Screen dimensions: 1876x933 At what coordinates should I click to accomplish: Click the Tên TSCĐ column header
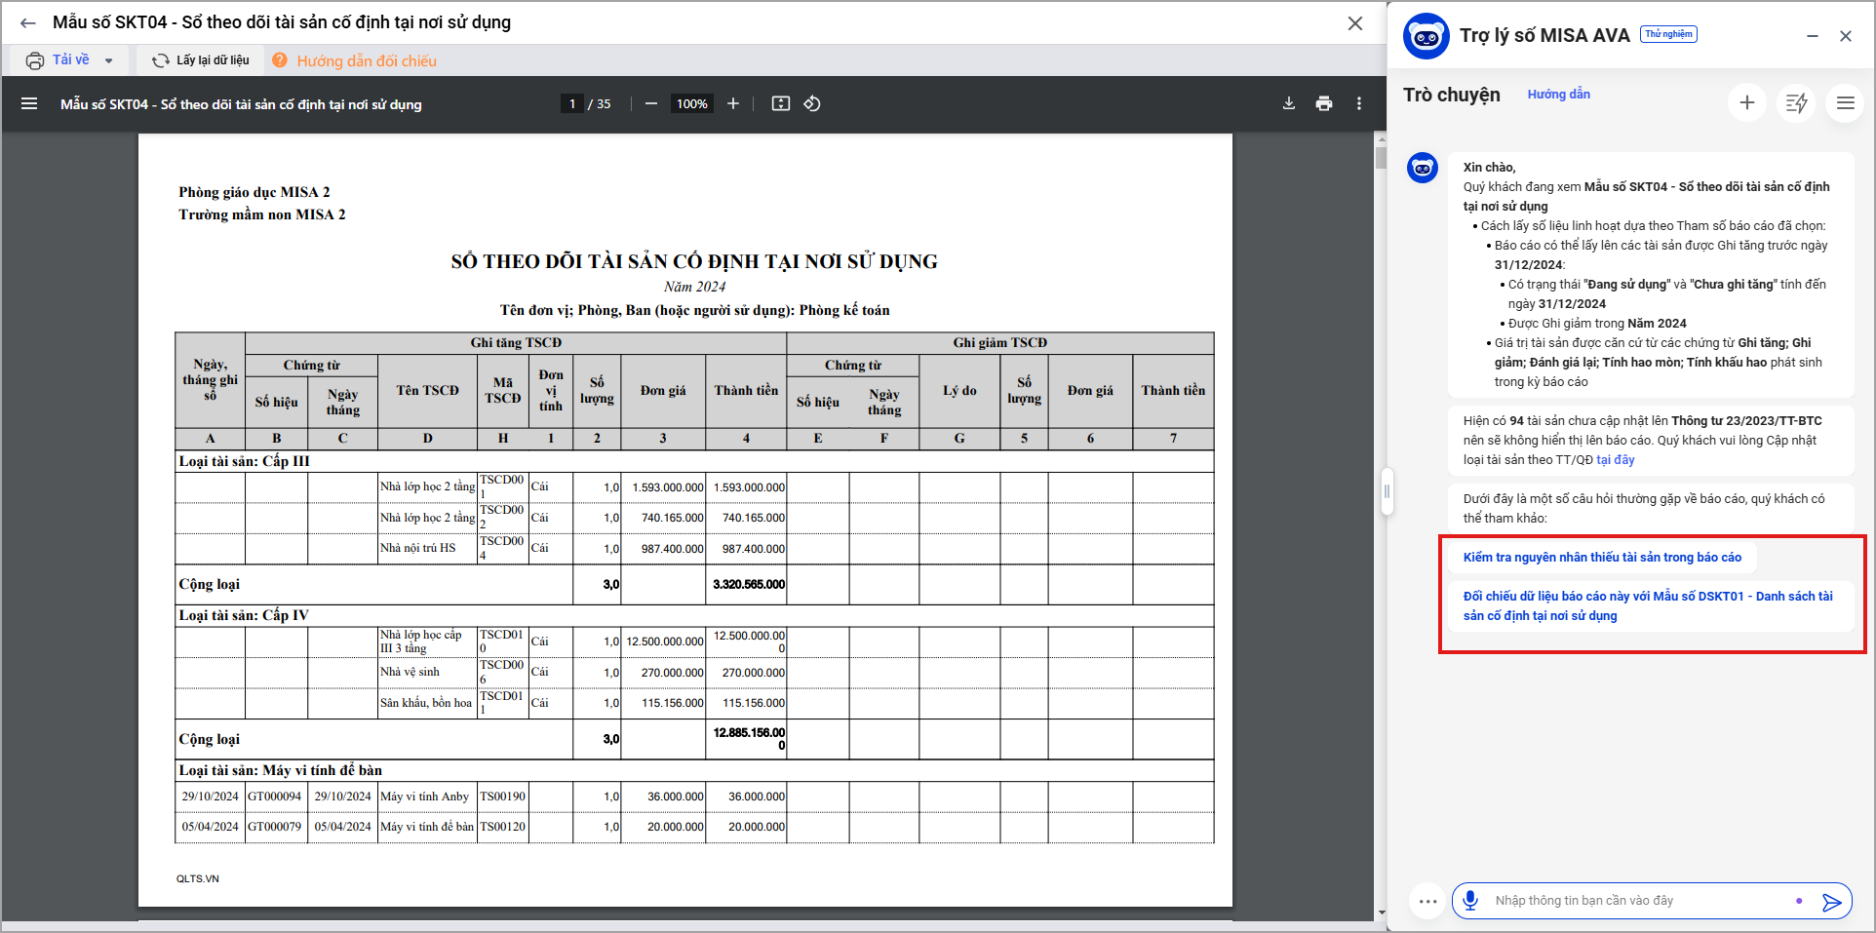(x=427, y=391)
